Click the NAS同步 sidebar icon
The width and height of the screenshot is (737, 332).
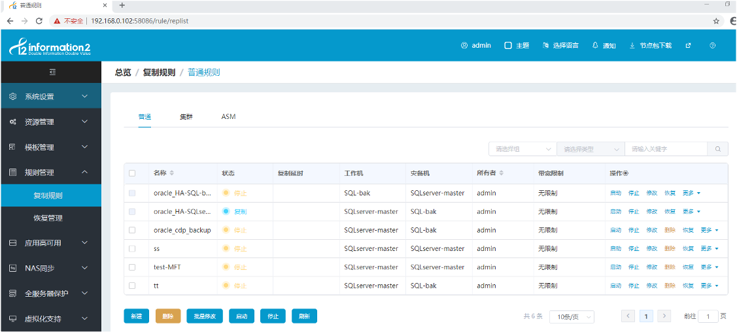pyautogui.click(x=13, y=268)
